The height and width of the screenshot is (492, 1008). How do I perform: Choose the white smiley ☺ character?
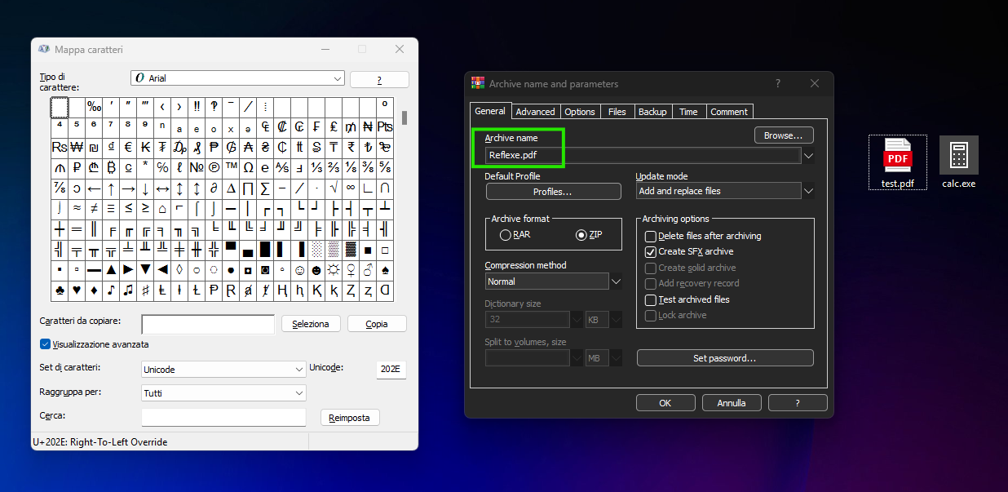[299, 270]
